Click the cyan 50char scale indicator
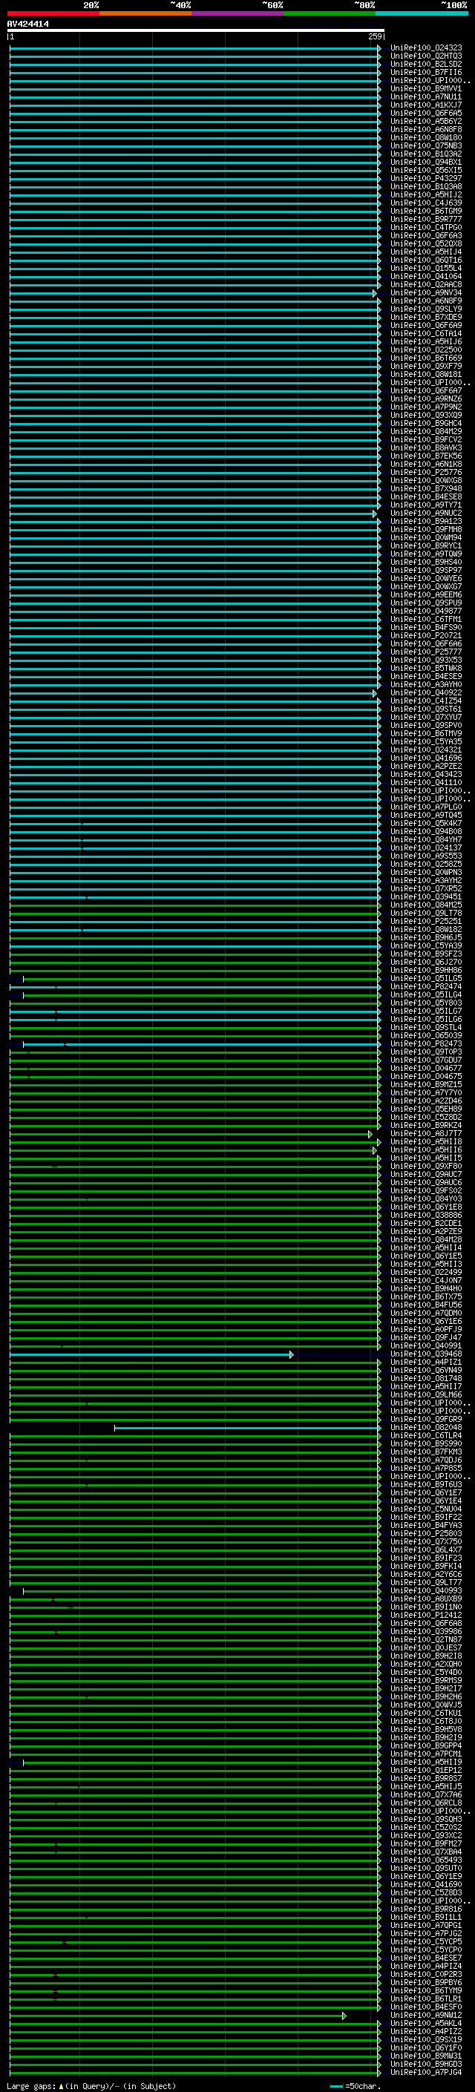This screenshot has width=475, height=2092. 337,2086
